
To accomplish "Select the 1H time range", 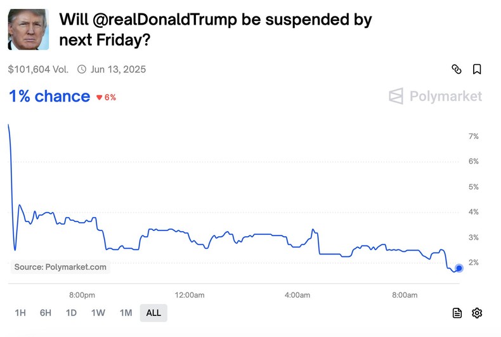I will [x=20, y=312].
